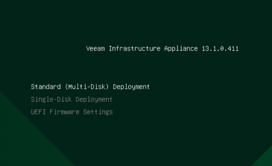272x166 pixels.
Task: Click the word "Standard" in the first entry
Action: tap(46, 87)
